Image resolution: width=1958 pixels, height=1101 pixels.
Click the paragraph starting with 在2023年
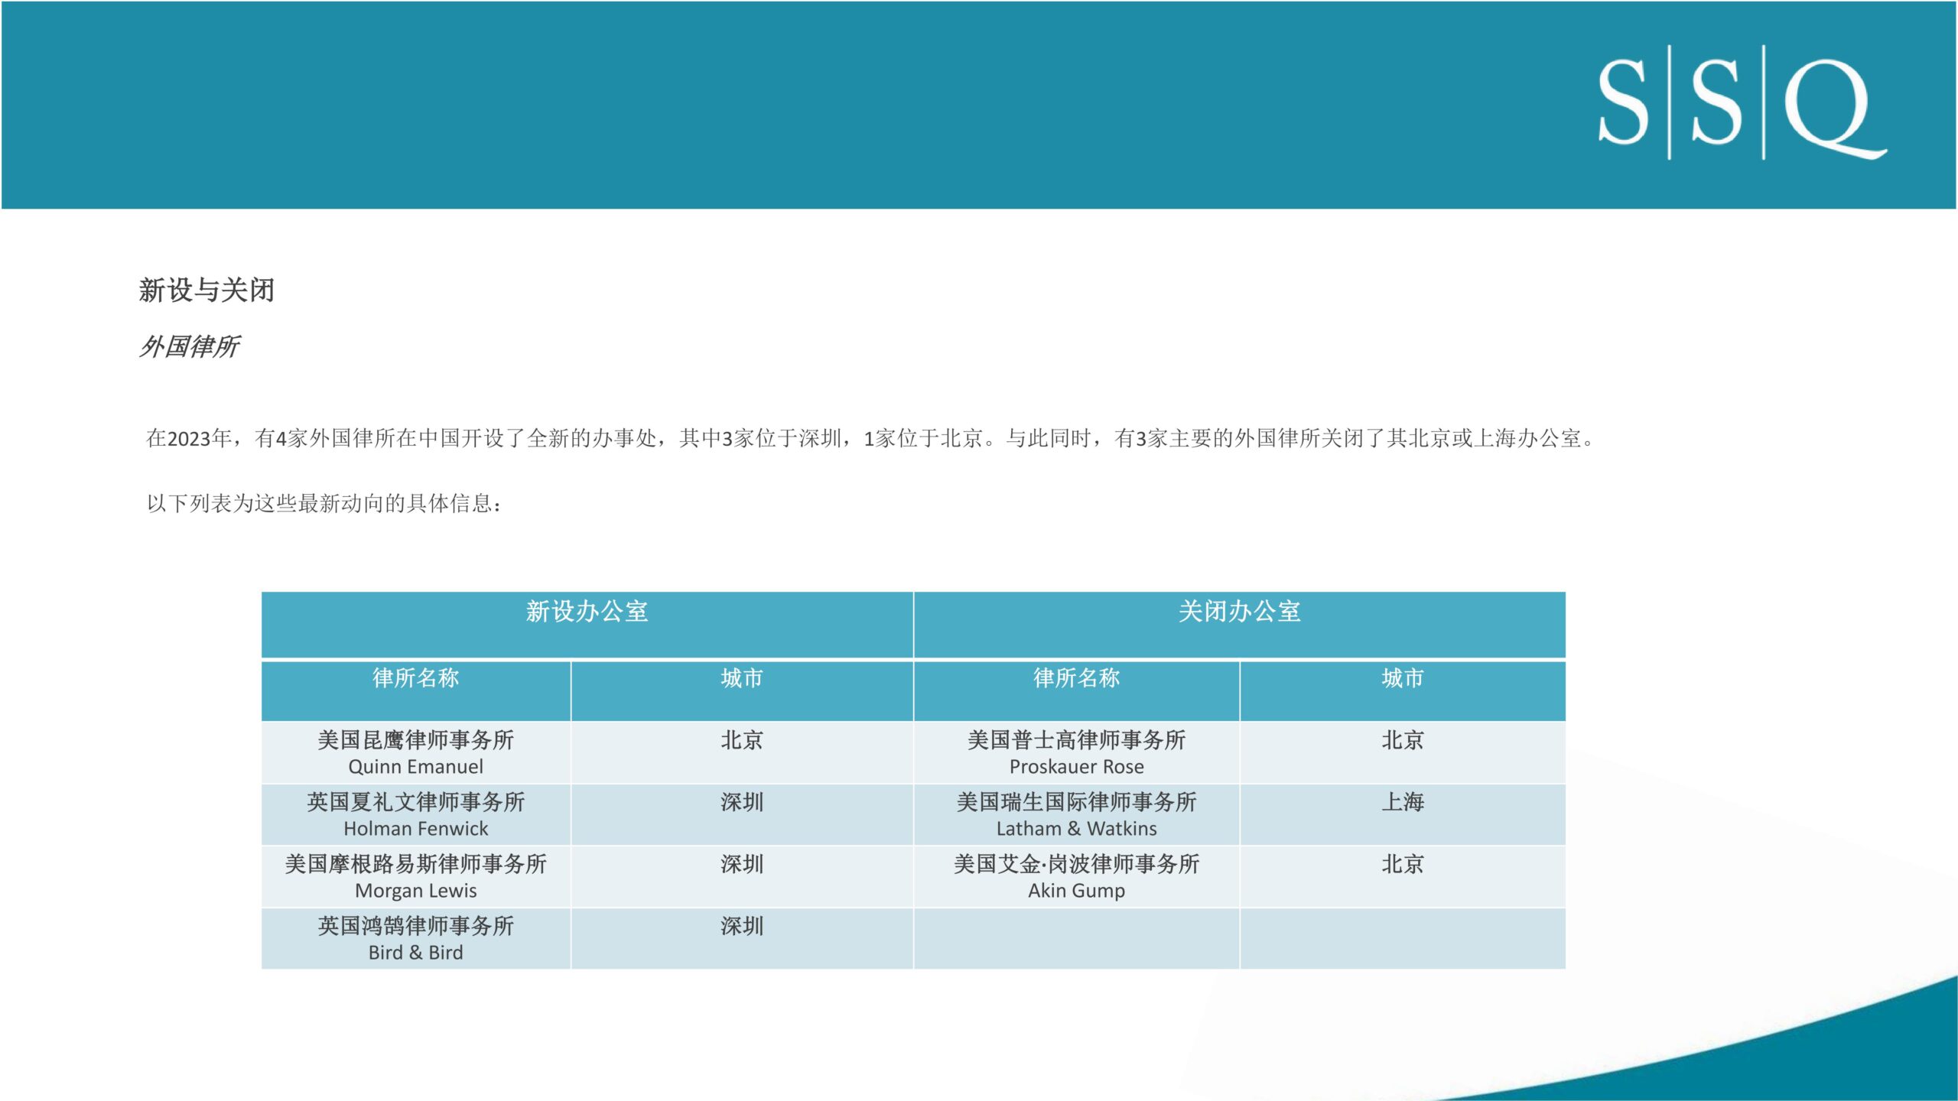coord(872,438)
